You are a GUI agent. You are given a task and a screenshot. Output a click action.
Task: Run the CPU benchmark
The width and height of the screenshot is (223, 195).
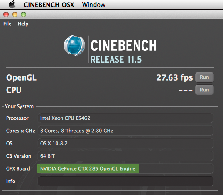(x=204, y=90)
